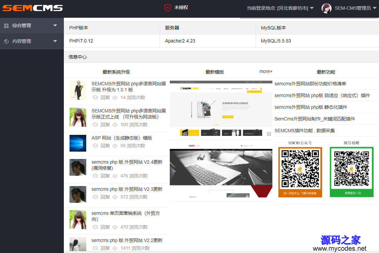379x253 pixels.
Task: Click more+ beside 最新模版
Action: coord(266,71)
